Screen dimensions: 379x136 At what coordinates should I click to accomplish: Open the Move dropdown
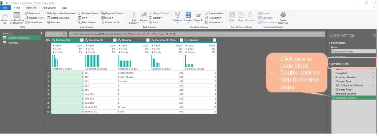[107, 18]
